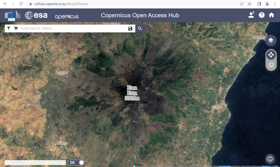Click the Copernicus logo

[x=65, y=15]
